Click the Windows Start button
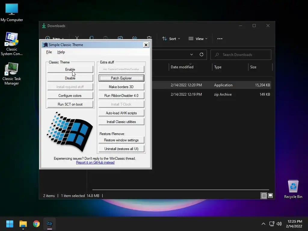 click(10, 224)
